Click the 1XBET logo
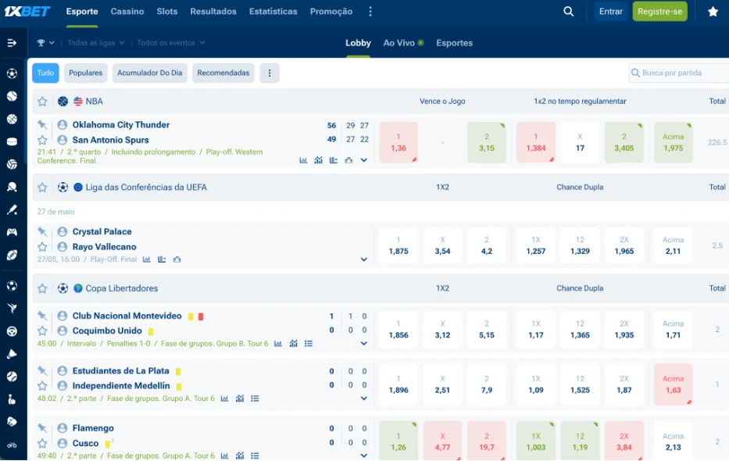This screenshot has height=461, width=729. pos(27,11)
